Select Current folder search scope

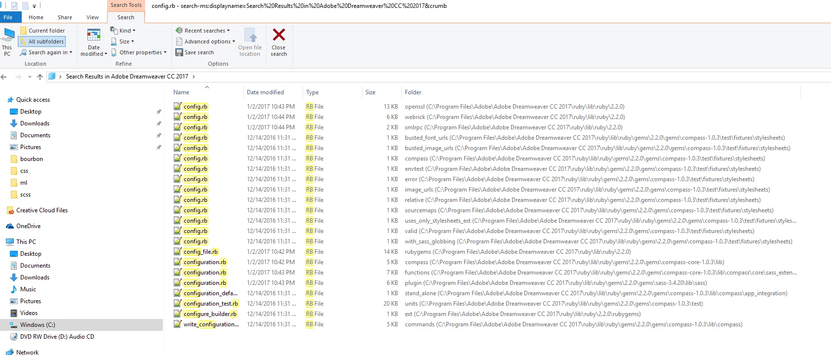pos(42,31)
